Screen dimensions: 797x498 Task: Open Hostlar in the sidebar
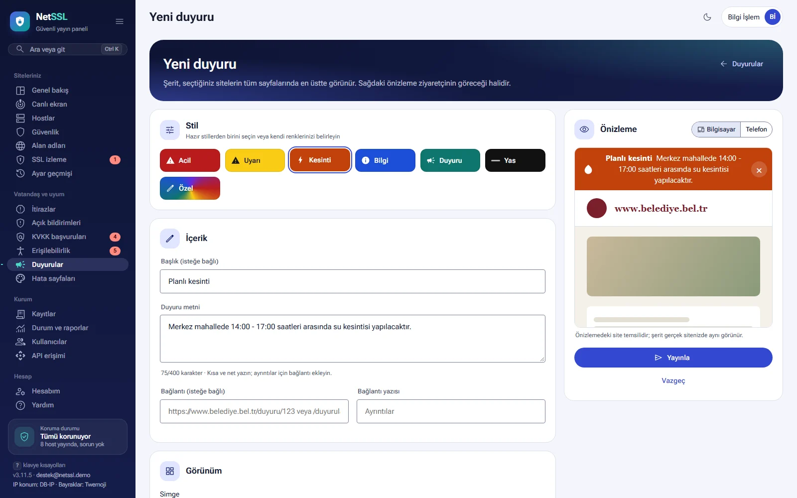pyautogui.click(x=68, y=118)
